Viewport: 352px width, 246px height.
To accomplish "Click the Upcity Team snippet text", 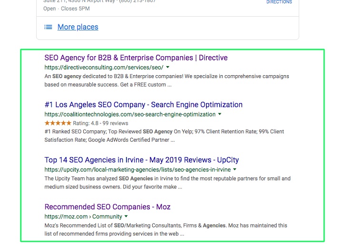I will pos(167,183).
